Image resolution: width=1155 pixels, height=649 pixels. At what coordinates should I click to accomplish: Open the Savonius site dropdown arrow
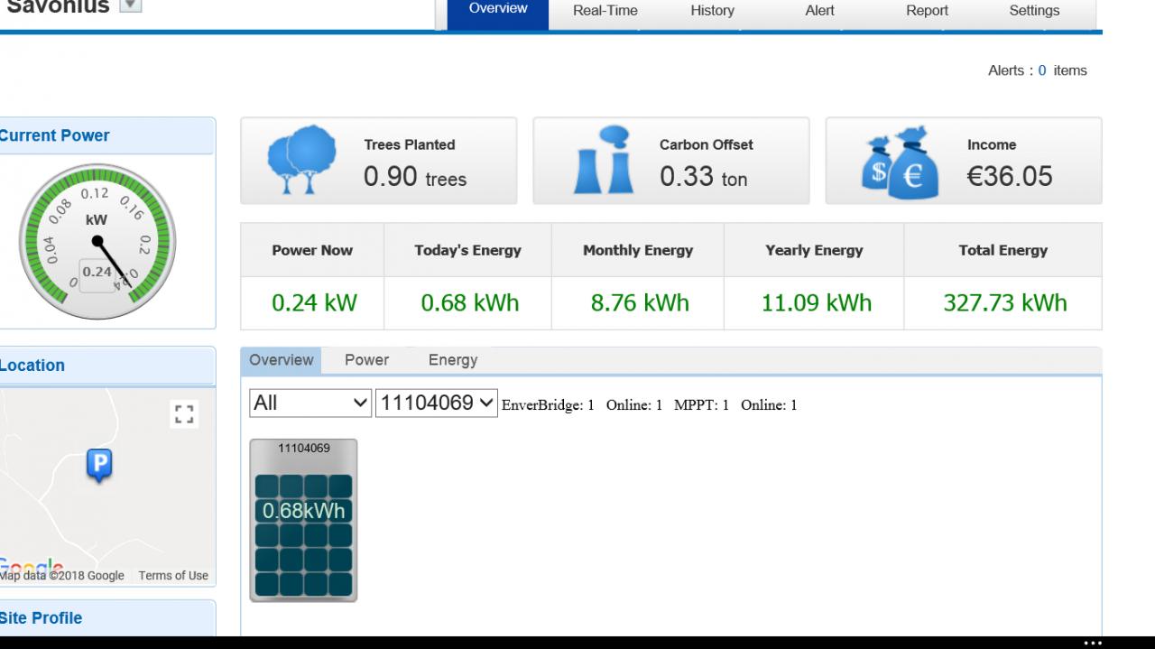tap(130, 6)
